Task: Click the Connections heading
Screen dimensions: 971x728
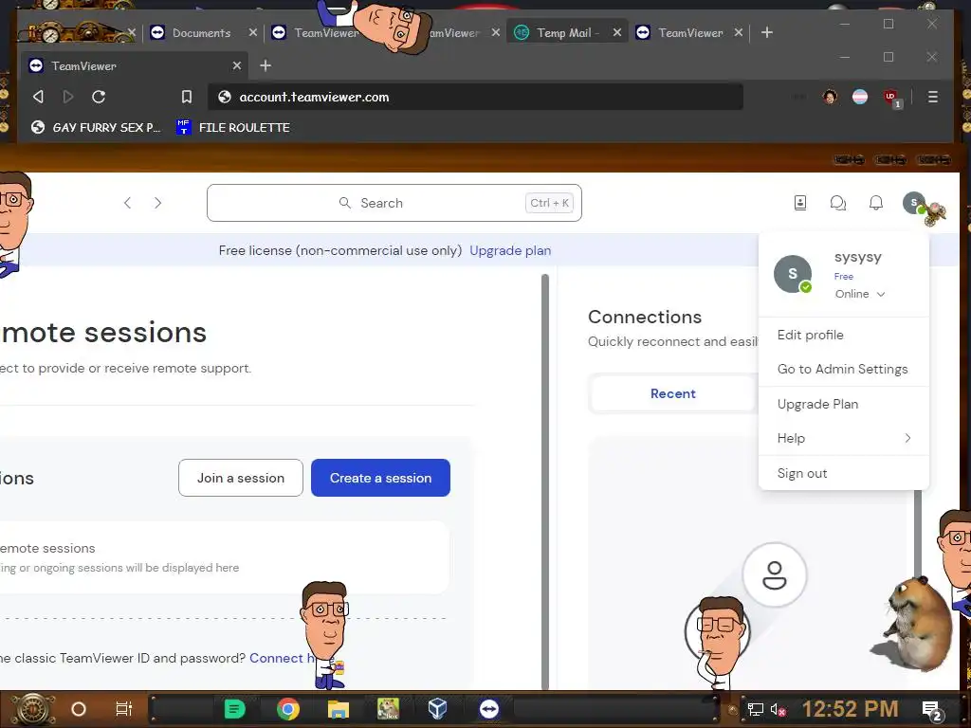Action: pyautogui.click(x=645, y=317)
